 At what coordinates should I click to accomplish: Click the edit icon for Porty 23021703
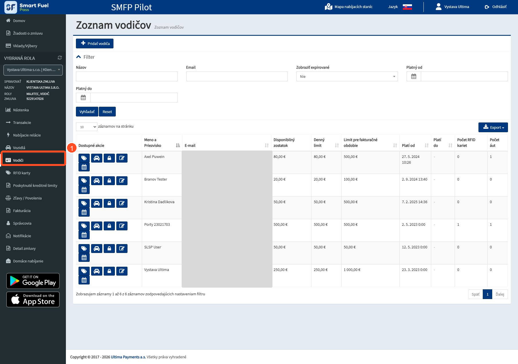(x=122, y=226)
